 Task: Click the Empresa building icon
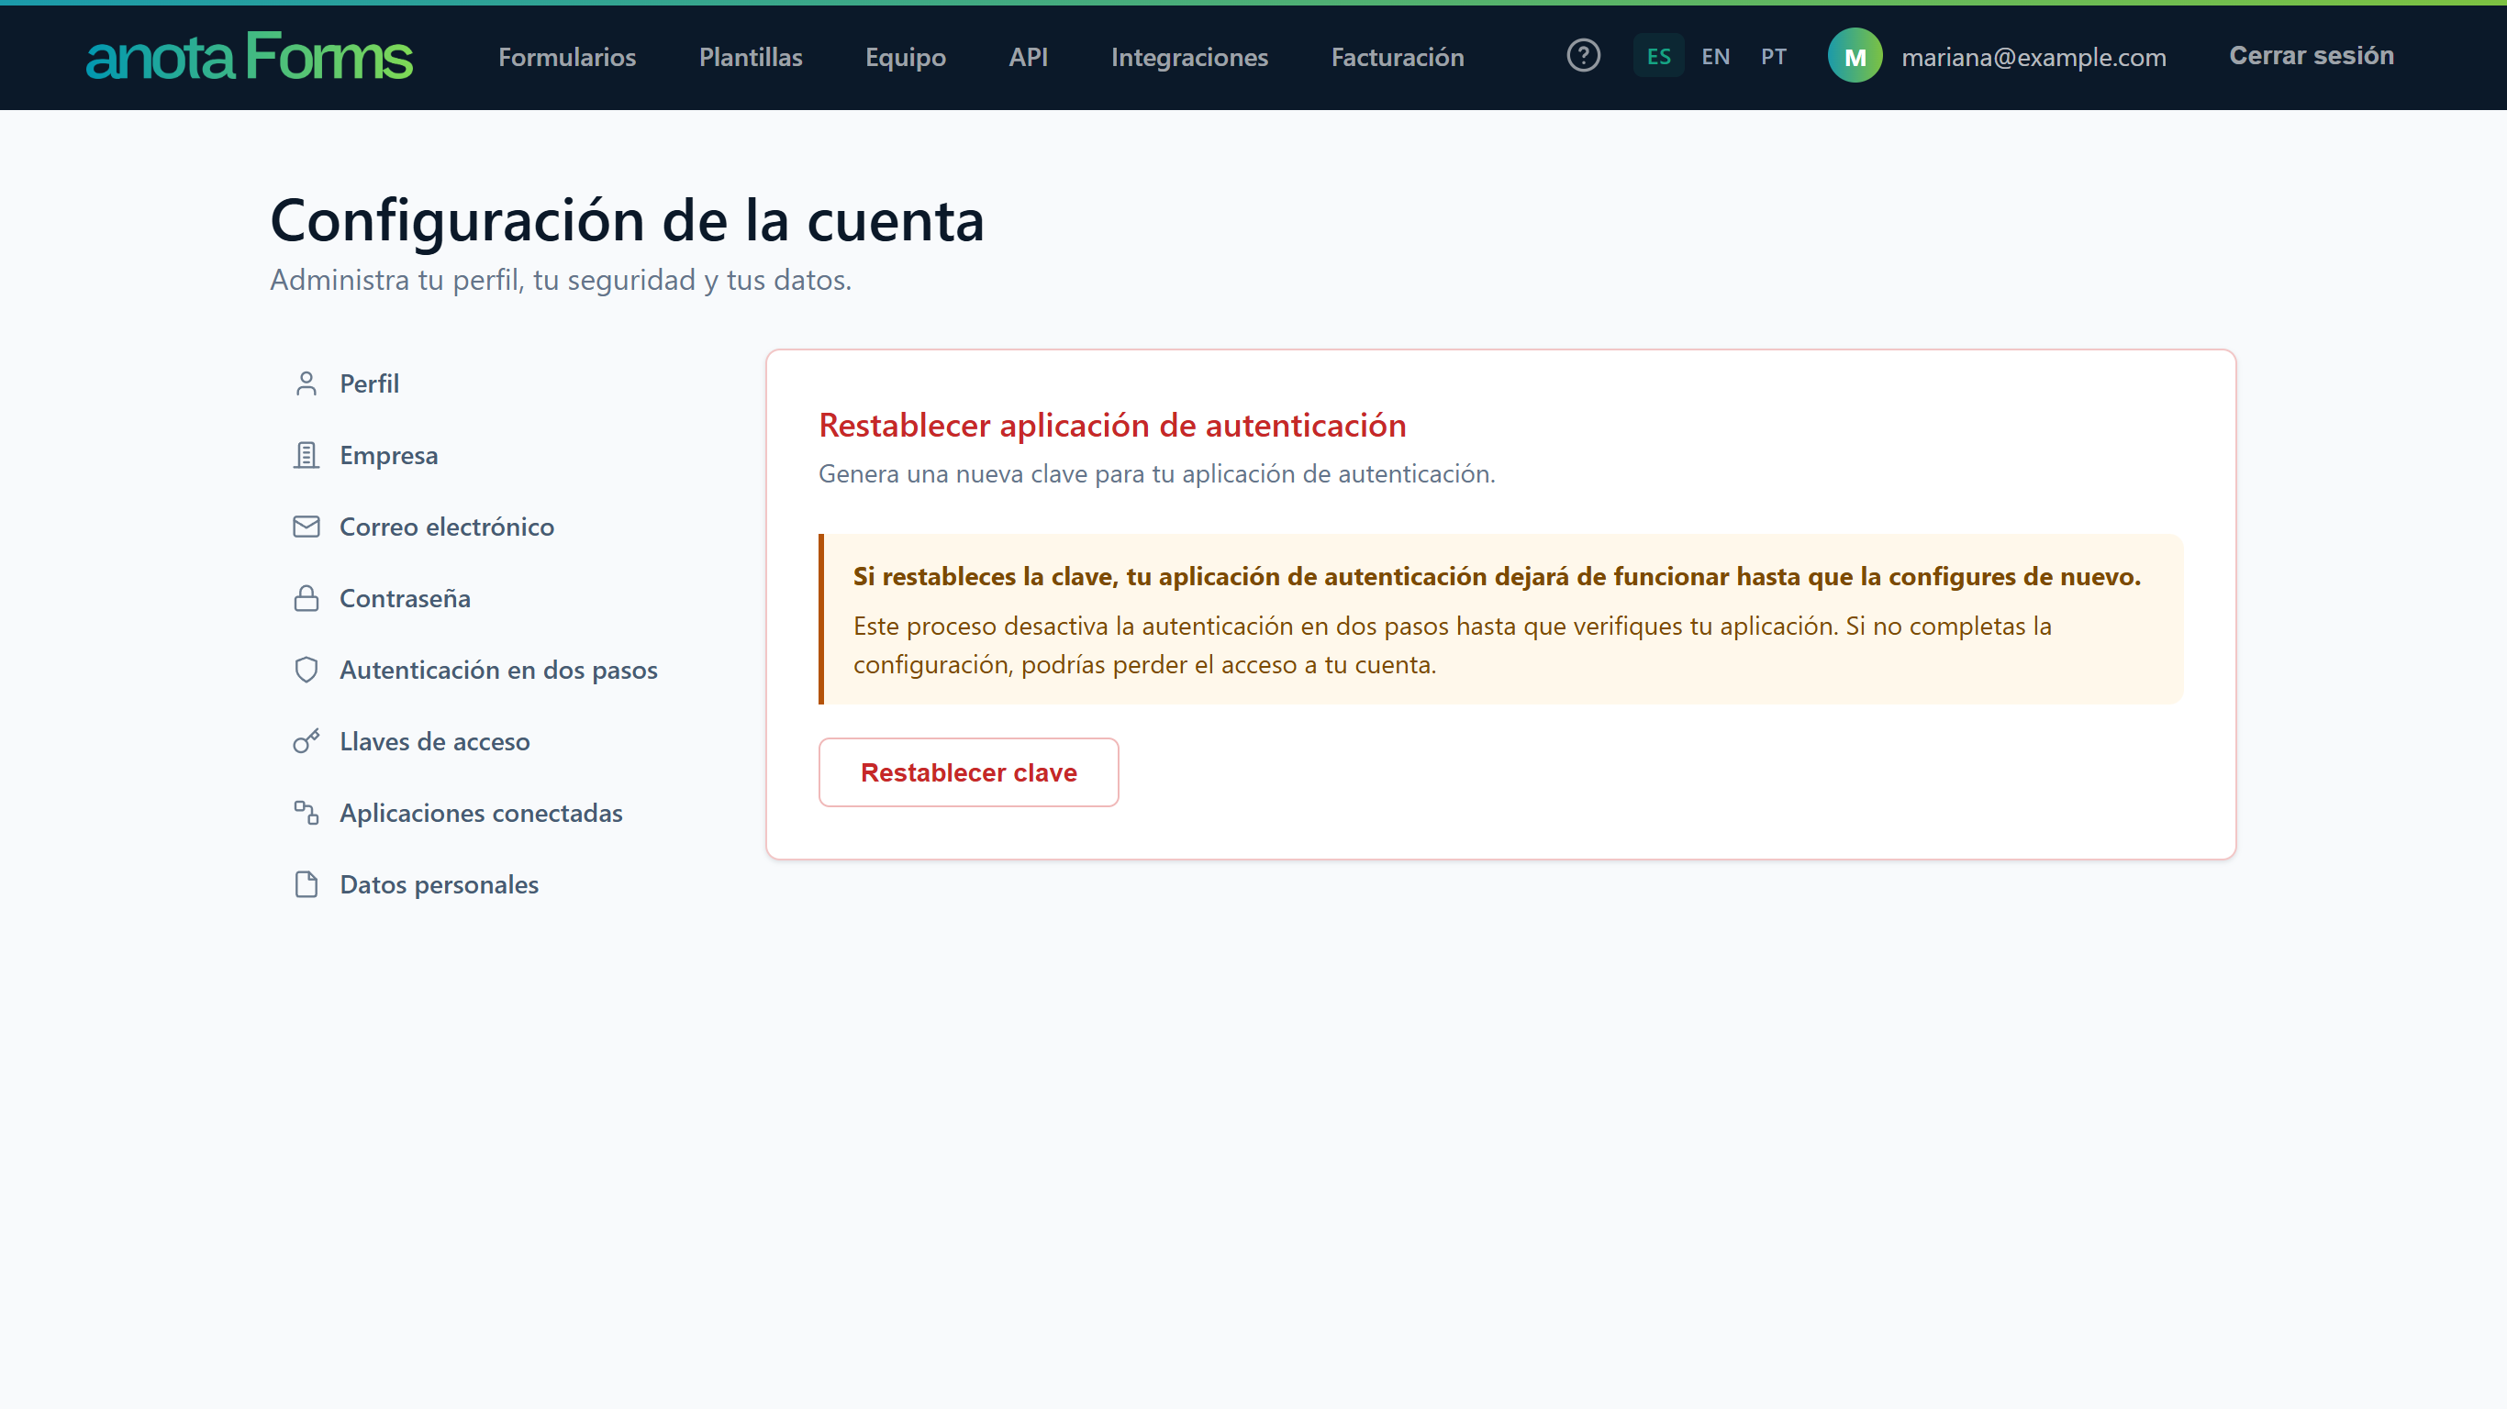(306, 455)
